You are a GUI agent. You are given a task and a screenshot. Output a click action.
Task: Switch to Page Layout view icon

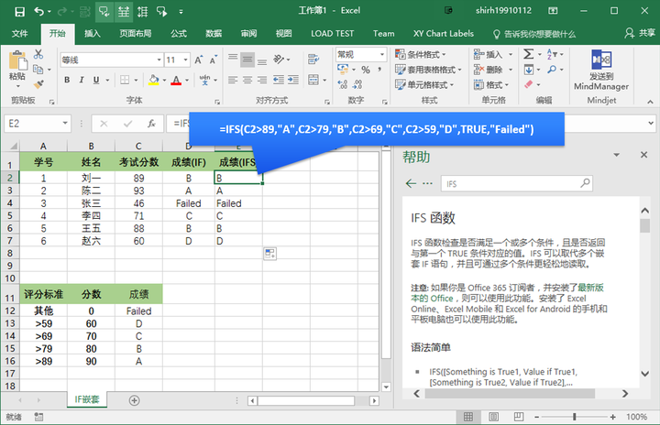pyautogui.click(x=493, y=417)
